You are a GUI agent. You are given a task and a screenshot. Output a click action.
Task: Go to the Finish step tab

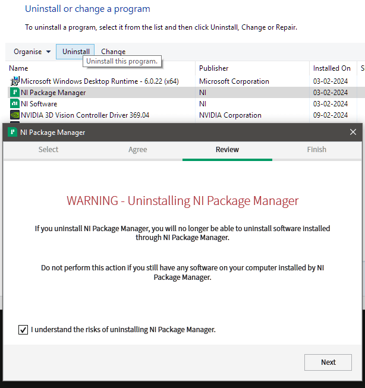(x=317, y=150)
